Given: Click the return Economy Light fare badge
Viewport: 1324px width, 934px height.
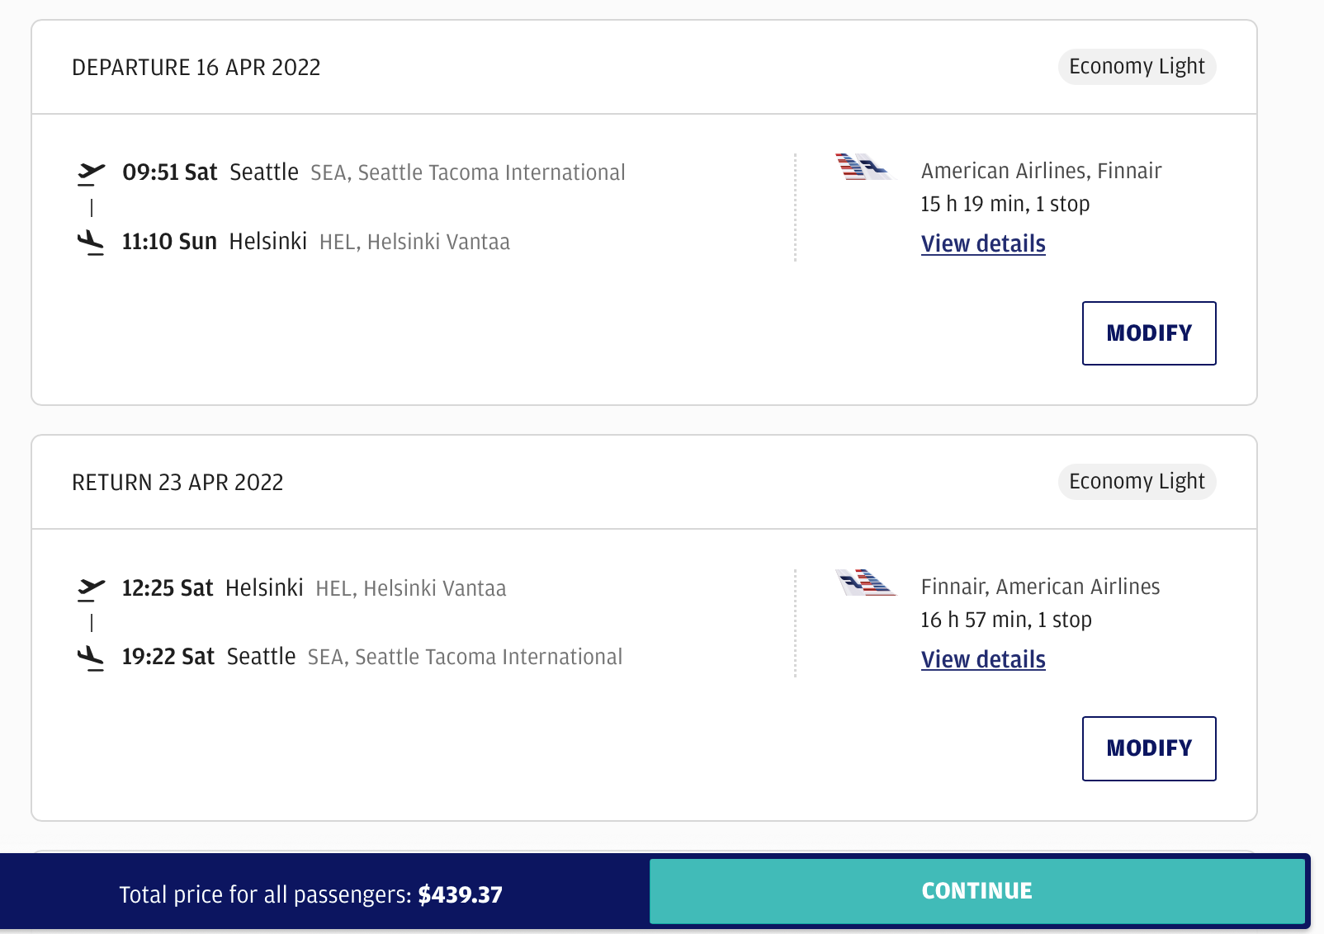Looking at the screenshot, I should (x=1137, y=482).
